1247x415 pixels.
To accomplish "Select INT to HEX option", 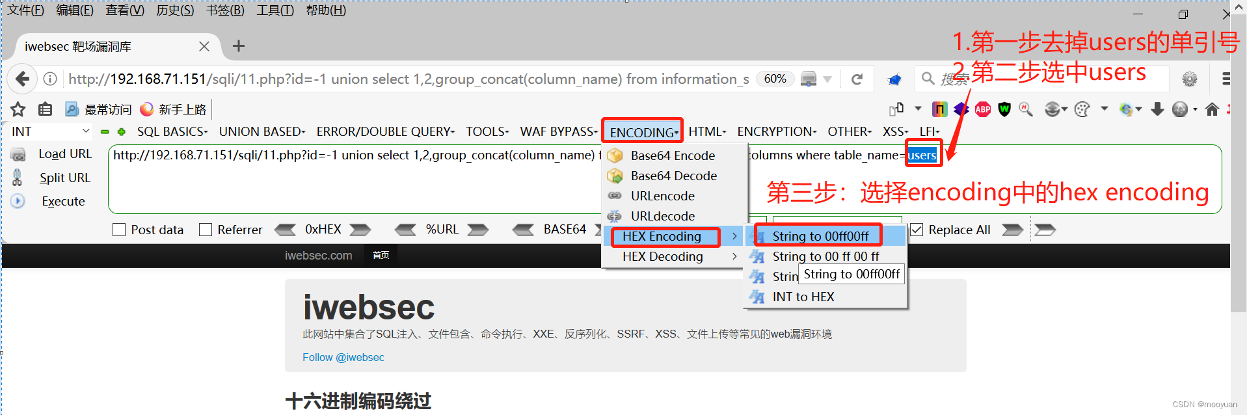I will 825,297.
